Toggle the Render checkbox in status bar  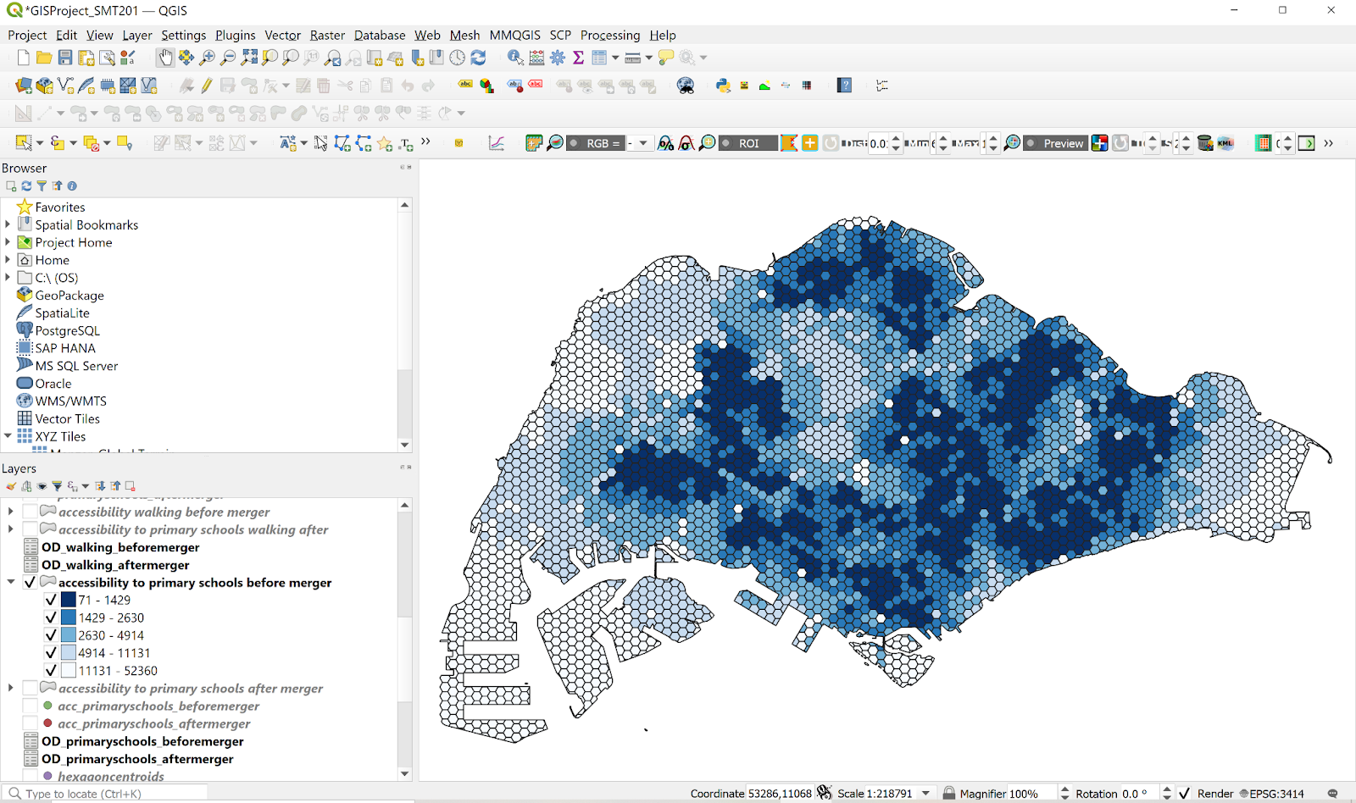1184,794
